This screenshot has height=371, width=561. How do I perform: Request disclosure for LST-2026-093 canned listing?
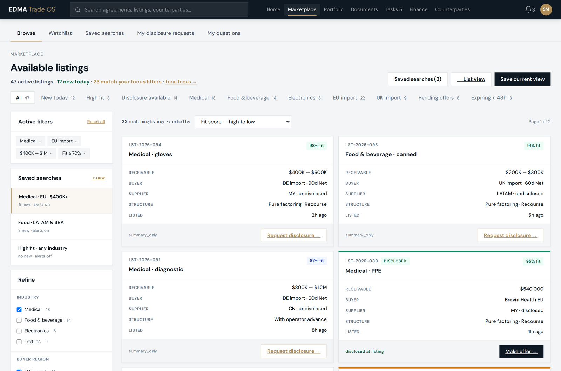tap(511, 235)
